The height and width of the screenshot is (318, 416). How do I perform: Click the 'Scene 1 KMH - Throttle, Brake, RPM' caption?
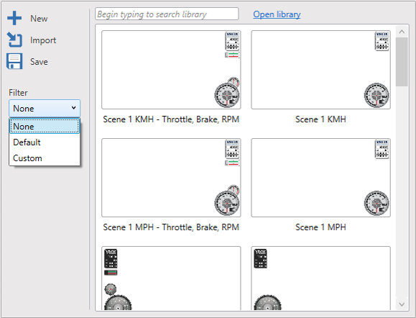(171, 119)
